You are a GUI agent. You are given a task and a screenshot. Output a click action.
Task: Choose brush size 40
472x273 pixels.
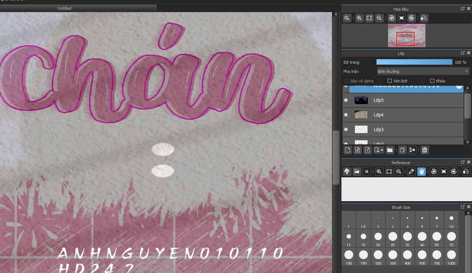pos(422,239)
